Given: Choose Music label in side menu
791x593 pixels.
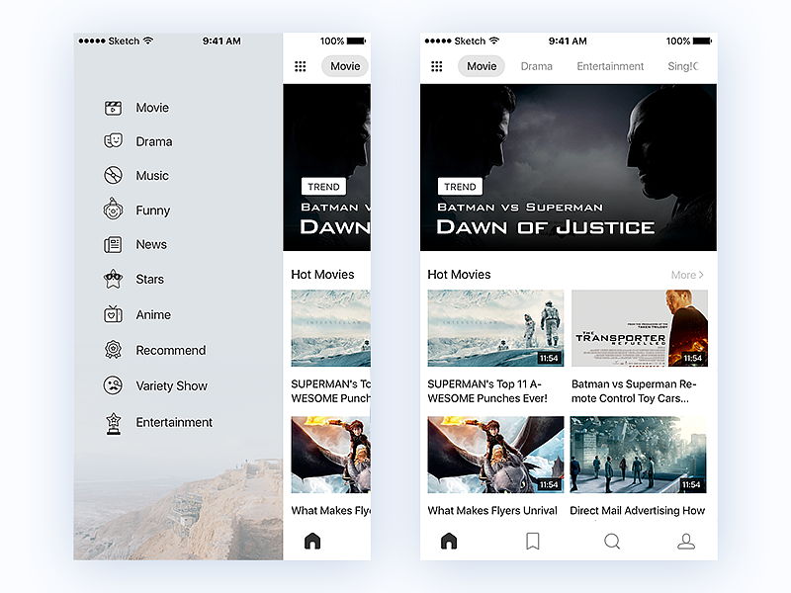Looking at the screenshot, I should point(152,176).
